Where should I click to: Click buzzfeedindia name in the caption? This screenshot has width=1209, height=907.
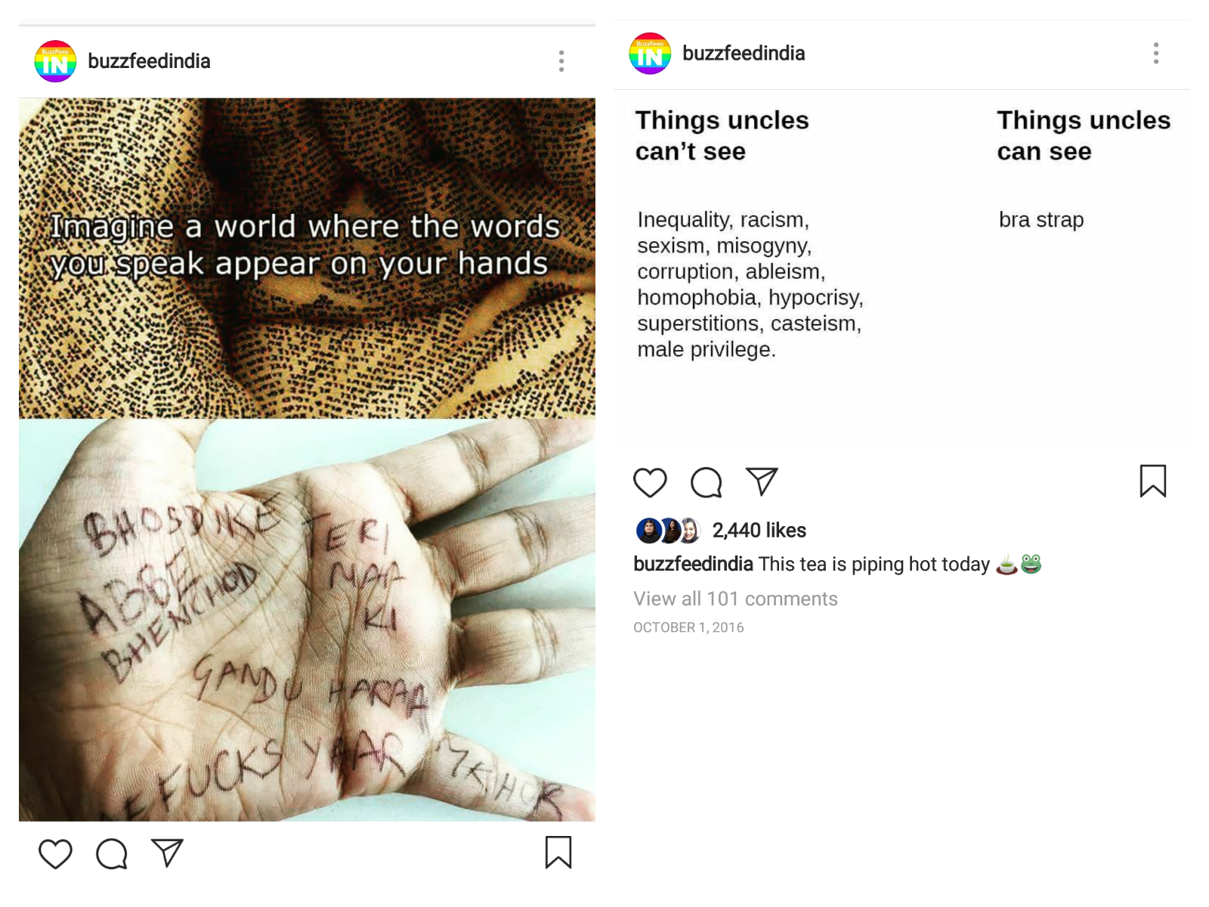pyautogui.click(x=693, y=565)
